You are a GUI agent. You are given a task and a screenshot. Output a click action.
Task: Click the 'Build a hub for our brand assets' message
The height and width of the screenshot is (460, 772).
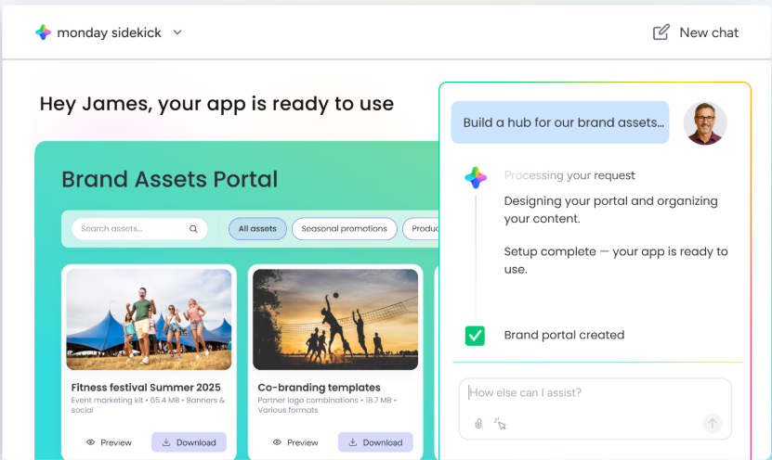tap(560, 122)
